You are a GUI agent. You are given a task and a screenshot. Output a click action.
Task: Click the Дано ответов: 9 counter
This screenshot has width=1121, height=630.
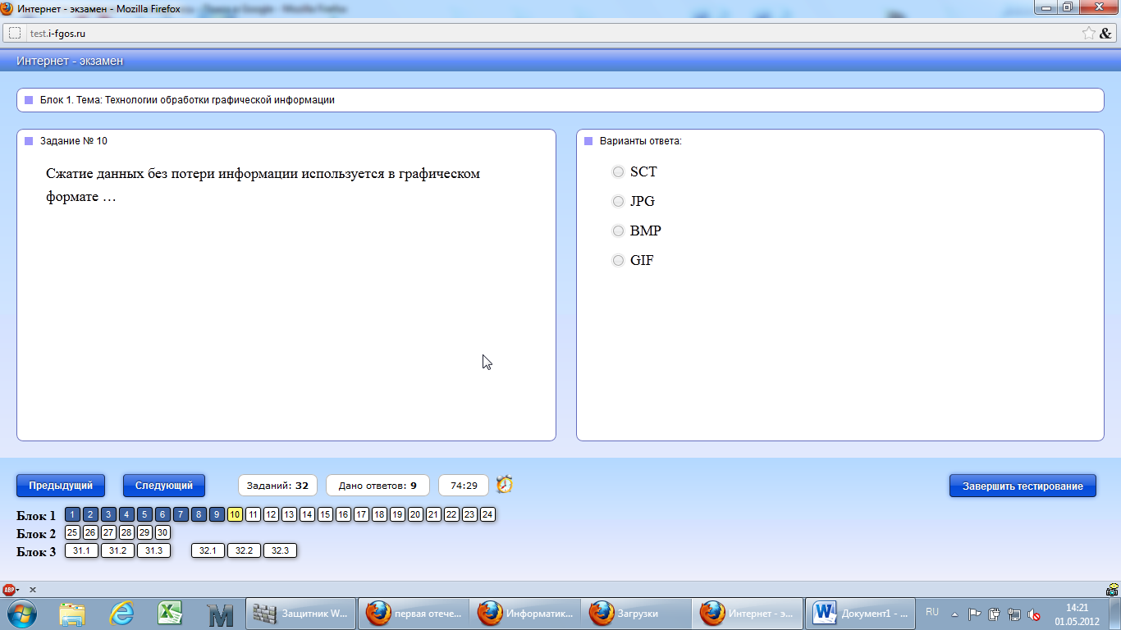(x=377, y=486)
